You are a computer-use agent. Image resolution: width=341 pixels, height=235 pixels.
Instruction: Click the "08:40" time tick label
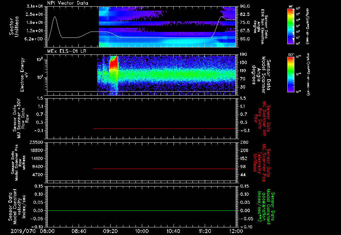[79, 231]
